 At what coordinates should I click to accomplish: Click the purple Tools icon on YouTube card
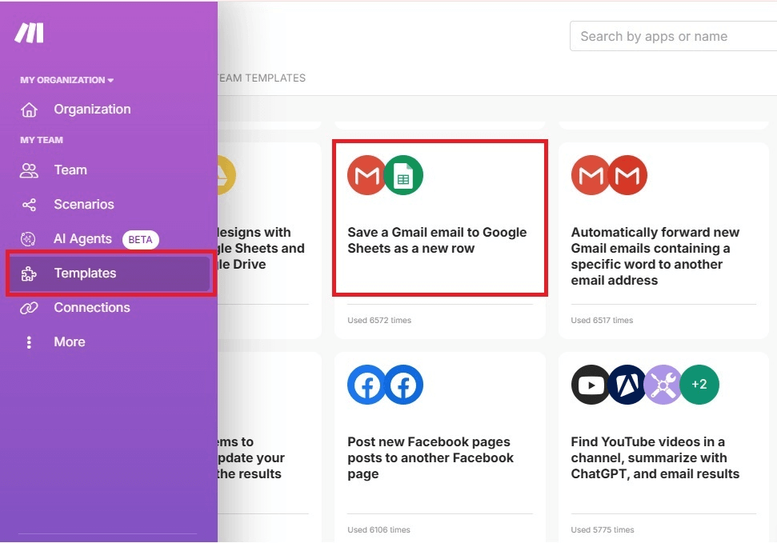pos(663,385)
